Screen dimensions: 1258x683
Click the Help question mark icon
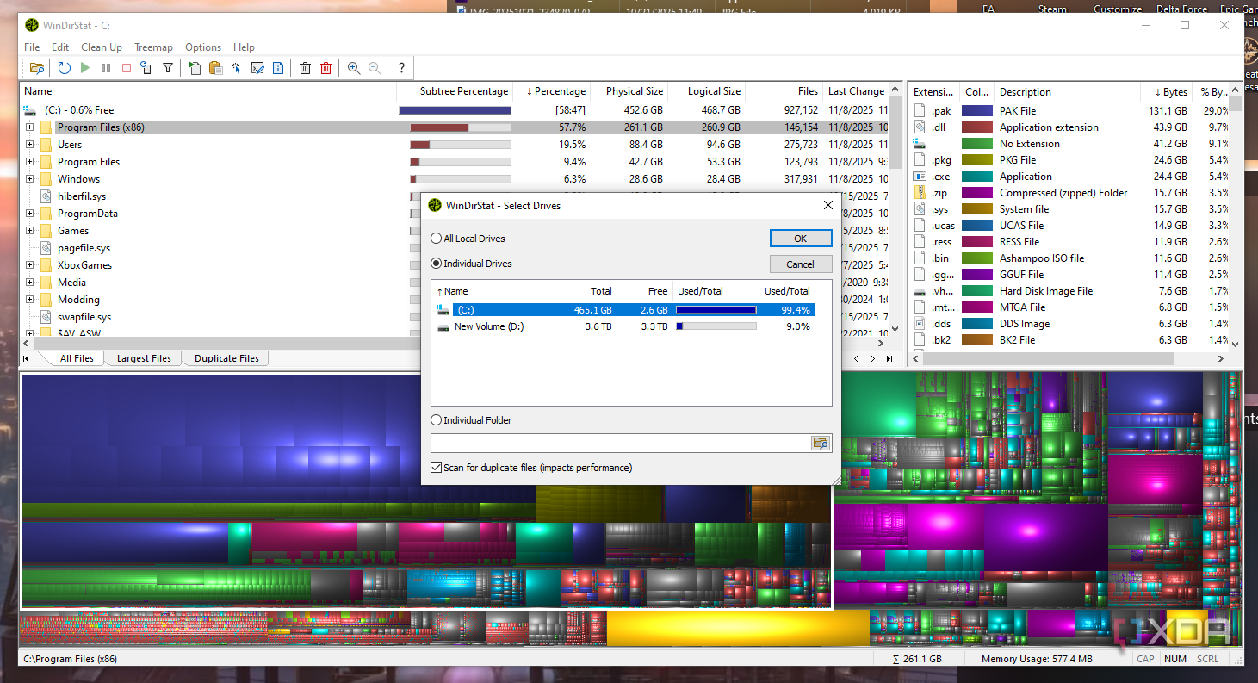(401, 68)
